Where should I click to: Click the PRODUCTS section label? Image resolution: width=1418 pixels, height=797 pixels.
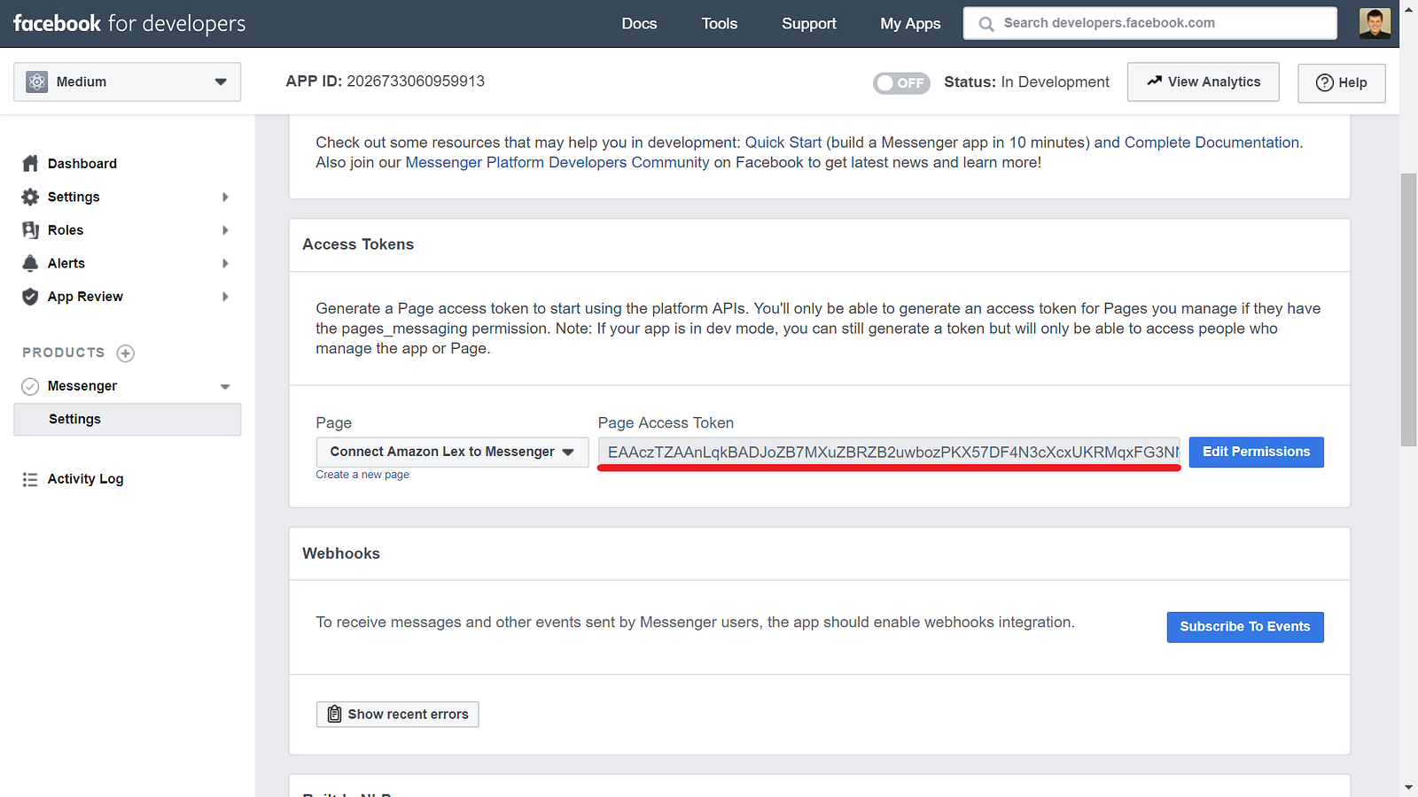[64, 352]
